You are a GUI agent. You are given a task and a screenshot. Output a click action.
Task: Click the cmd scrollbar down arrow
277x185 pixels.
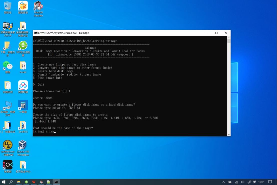click(229, 134)
